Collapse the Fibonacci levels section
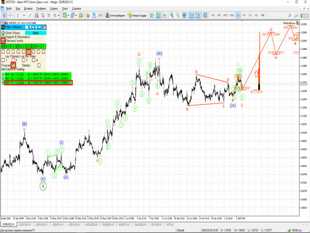The height and width of the screenshot is (233, 310). coord(3,41)
